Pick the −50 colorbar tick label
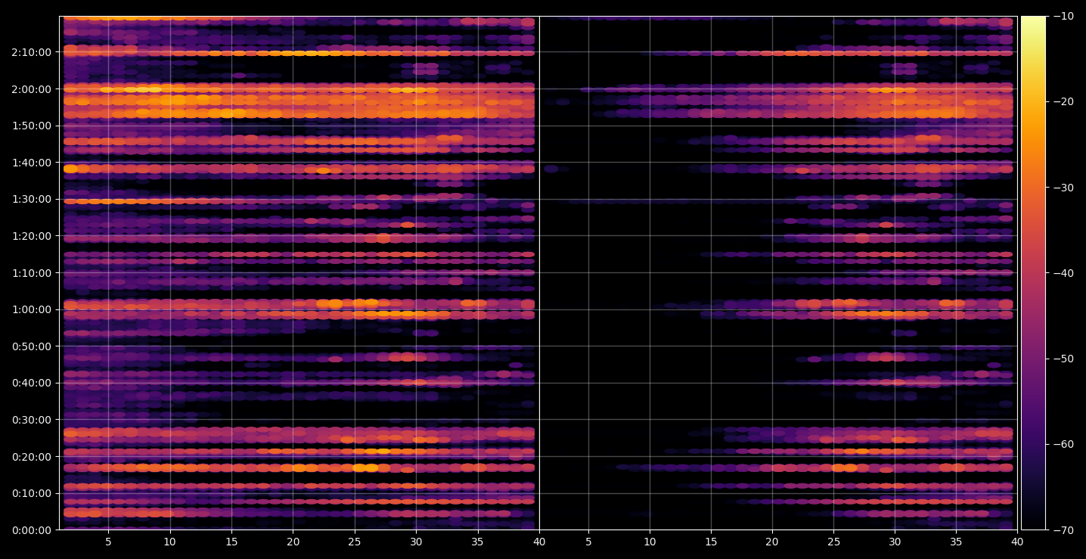Screen dimensions: 1086x559 click(x=1063, y=359)
